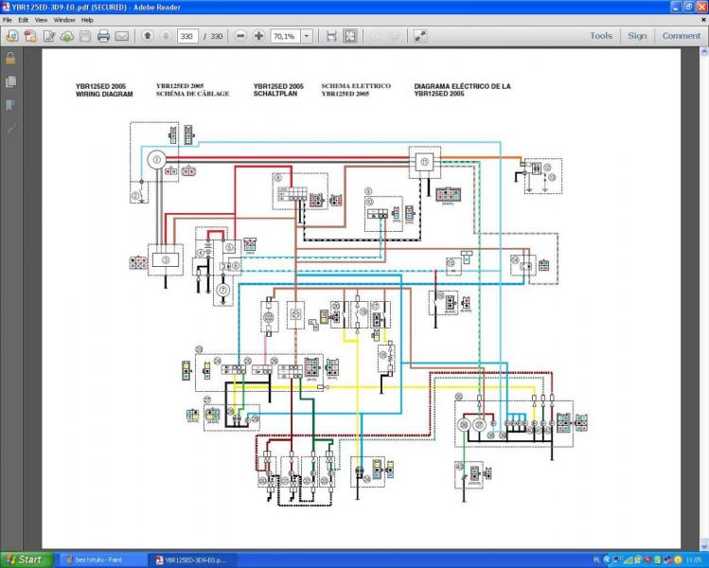Open the Attachments paperclip panel
The height and width of the screenshot is (568, 709).
click(10, 128)
